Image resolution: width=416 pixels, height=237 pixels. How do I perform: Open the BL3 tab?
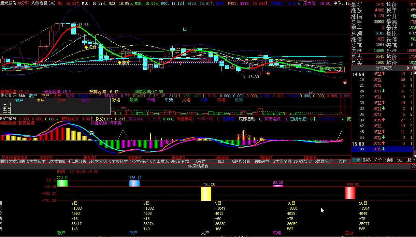tap(221, 161)
